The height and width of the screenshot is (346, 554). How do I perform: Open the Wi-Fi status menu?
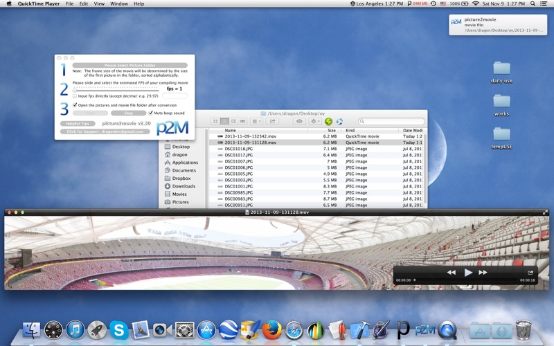[476, 3]
